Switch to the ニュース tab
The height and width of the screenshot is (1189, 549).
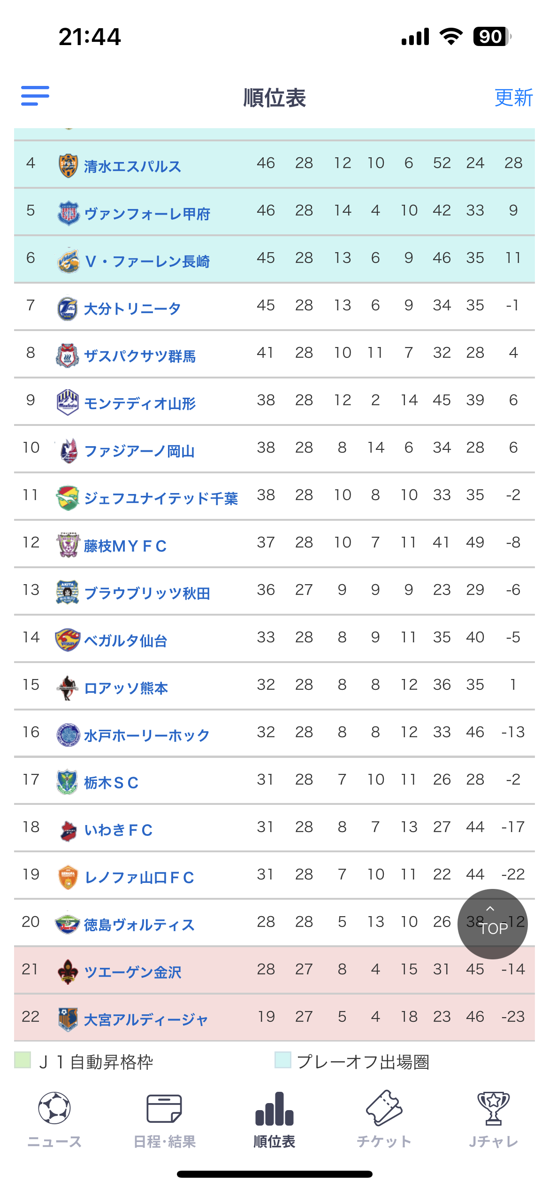[x=54, y=1120]
